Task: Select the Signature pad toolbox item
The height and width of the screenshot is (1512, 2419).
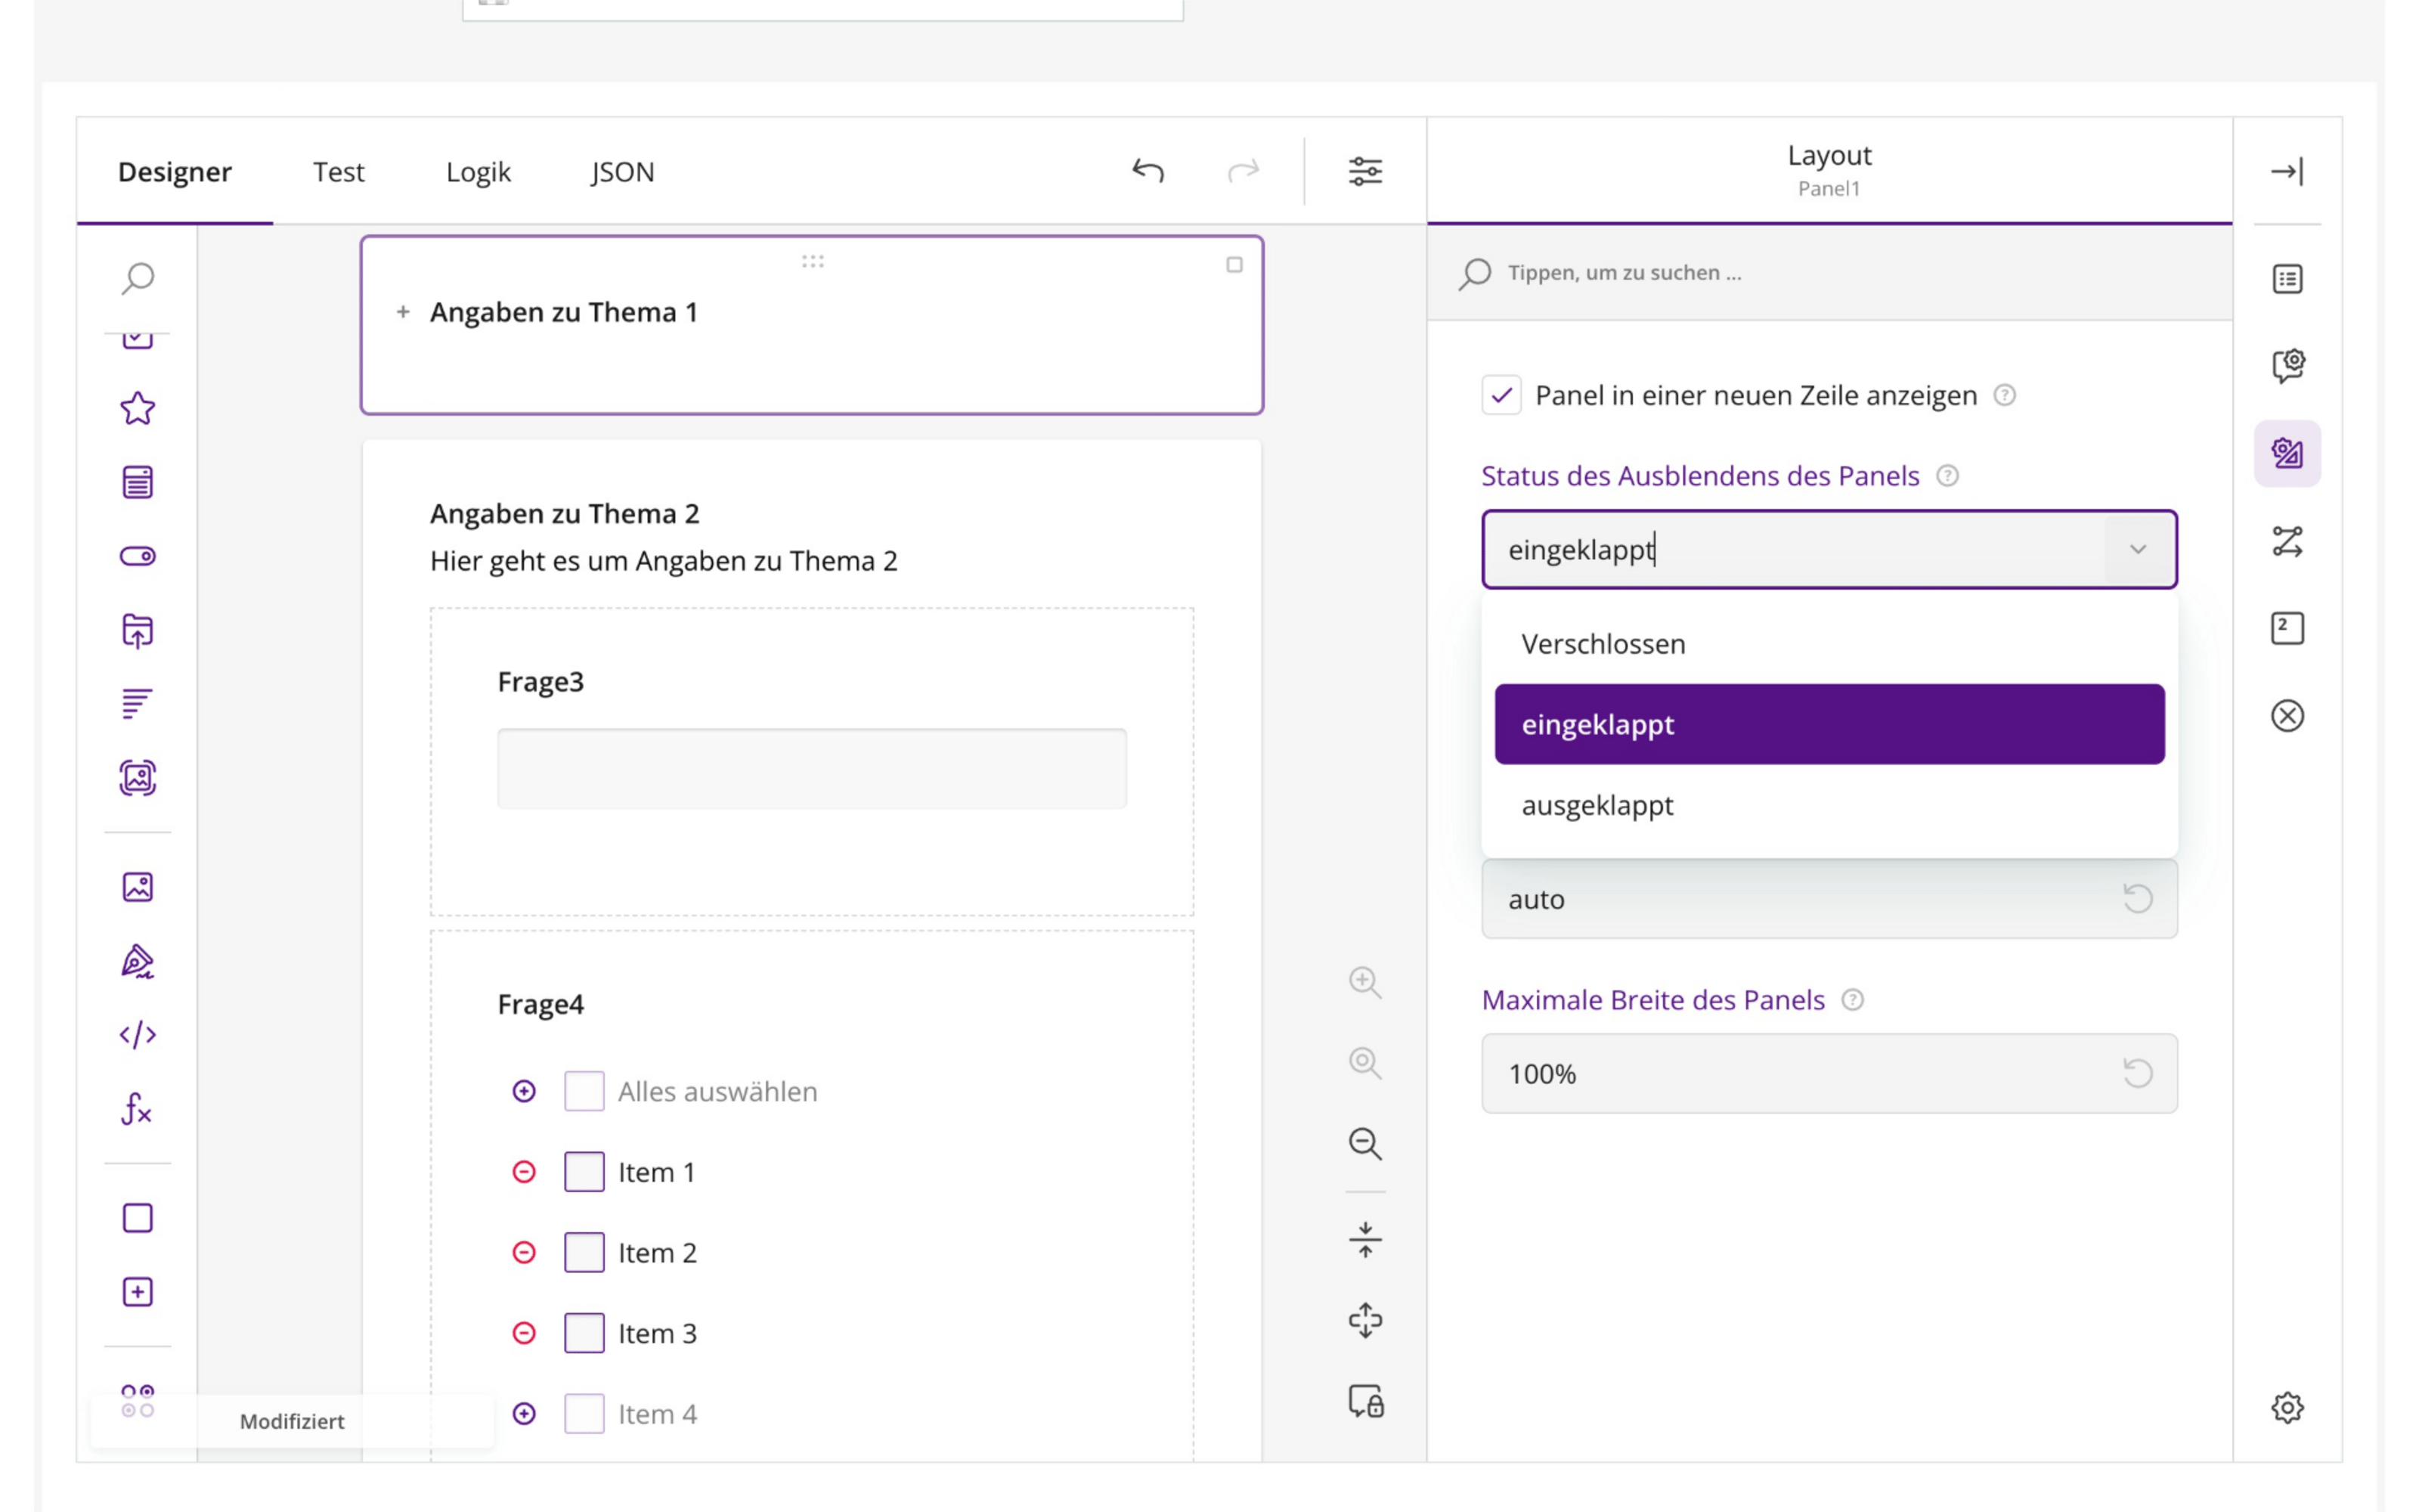Action: point(138,961)
